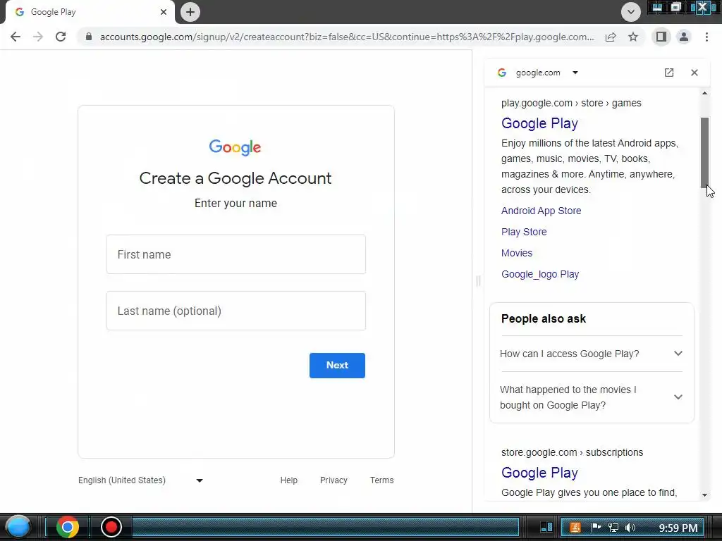Open Chrome three-dot menu
722x541 pixels.
(706, 37)
